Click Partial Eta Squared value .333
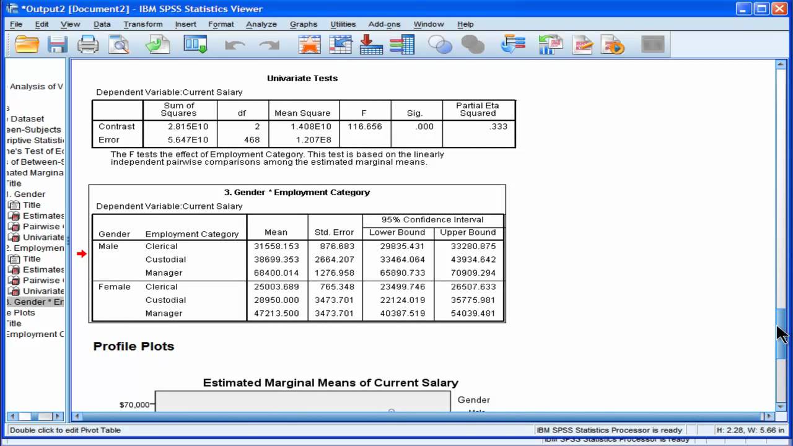 (x=497, y=126)
